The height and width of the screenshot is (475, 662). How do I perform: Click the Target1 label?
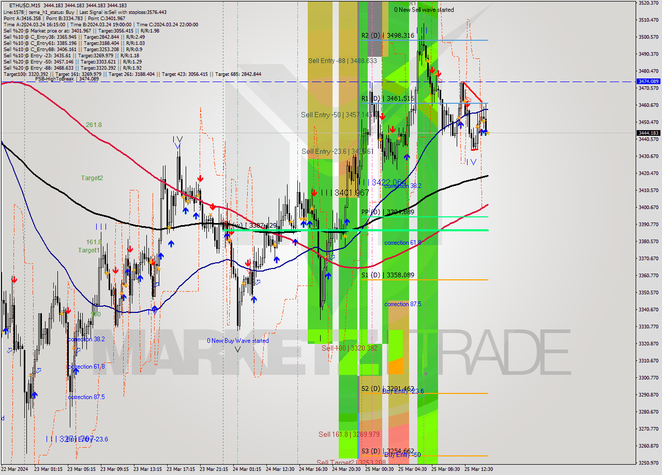click(x=88, y=250)
